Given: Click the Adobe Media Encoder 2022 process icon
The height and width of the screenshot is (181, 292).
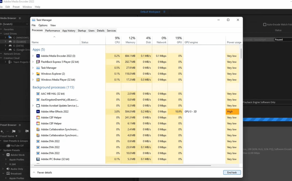Looking at the screenshot, I should point(38,56).
